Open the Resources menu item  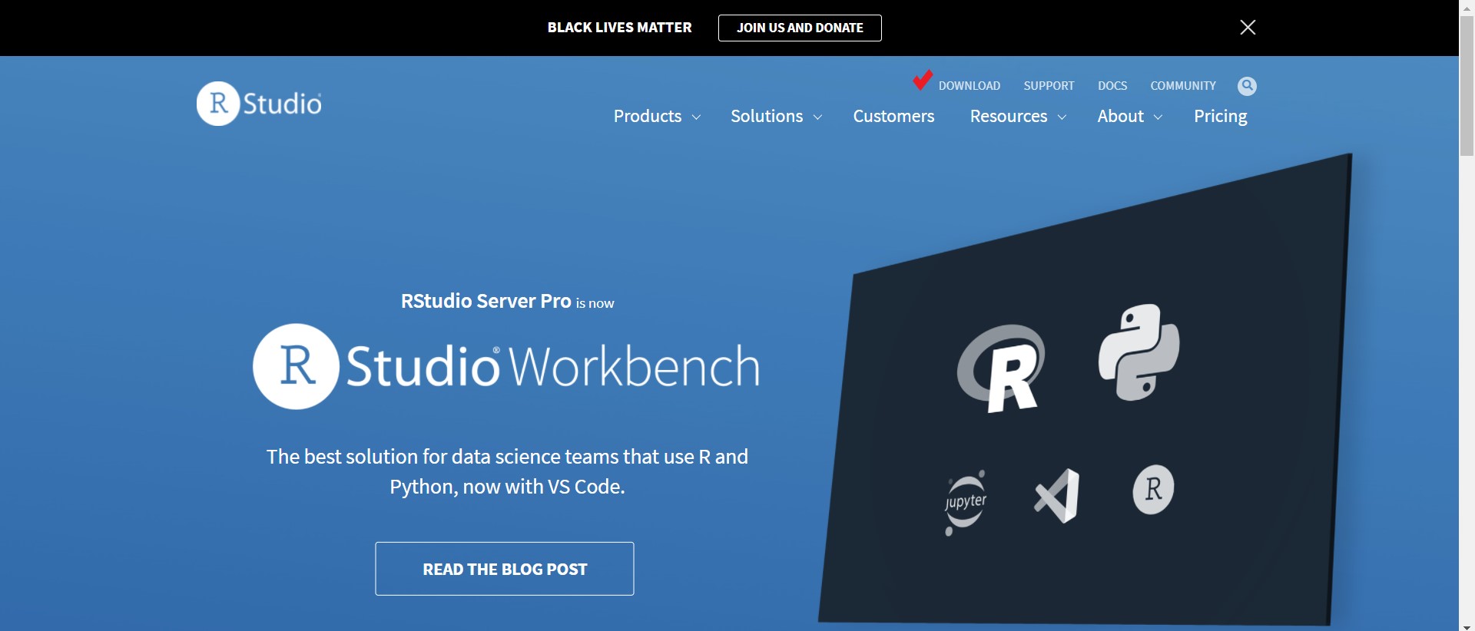pyautogui.click(x=1008, y=116)
